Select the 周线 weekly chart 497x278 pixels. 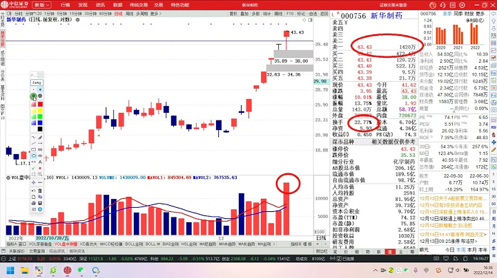point(129,14)
